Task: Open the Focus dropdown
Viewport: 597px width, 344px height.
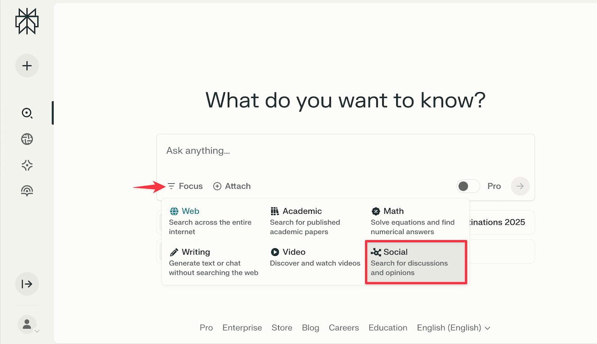Action: pyautogui.click(x=185, y=186)
